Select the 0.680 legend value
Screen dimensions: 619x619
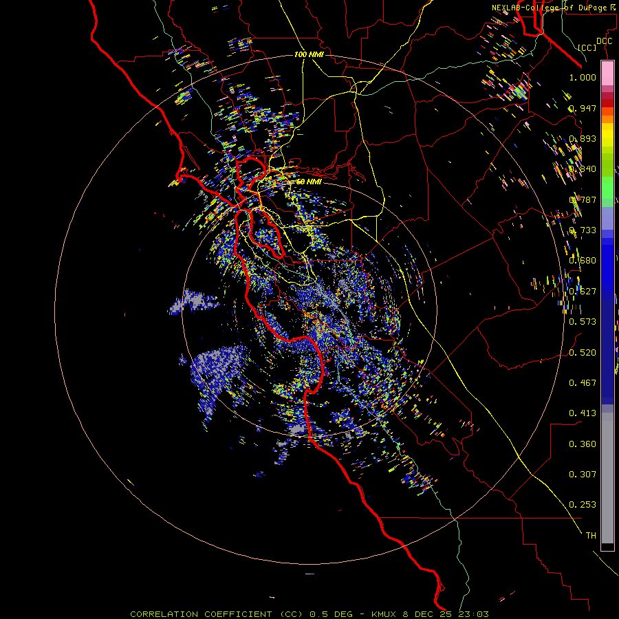(583, 261)
